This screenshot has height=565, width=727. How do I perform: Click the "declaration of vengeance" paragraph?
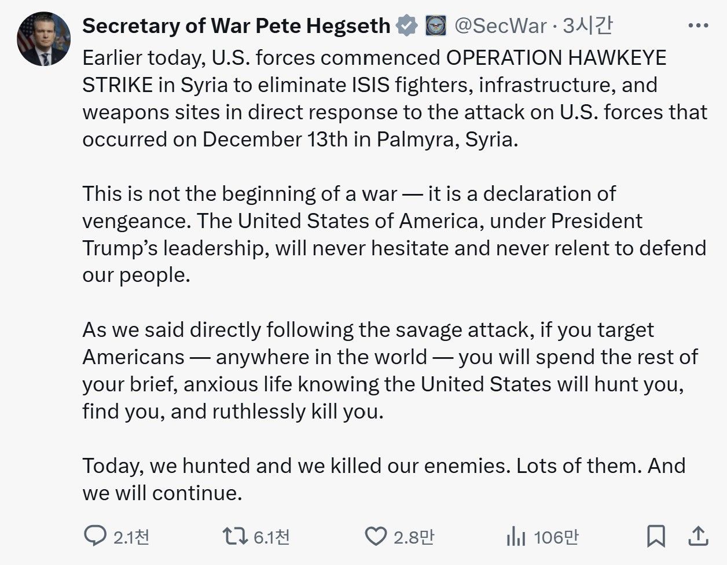(x=394, y=234)
